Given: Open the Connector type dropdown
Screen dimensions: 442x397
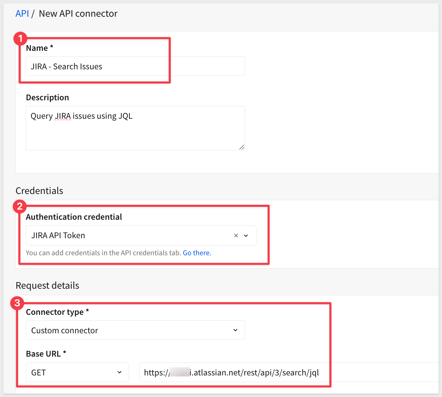Looking at the screenshot, I should pos(135,330).
